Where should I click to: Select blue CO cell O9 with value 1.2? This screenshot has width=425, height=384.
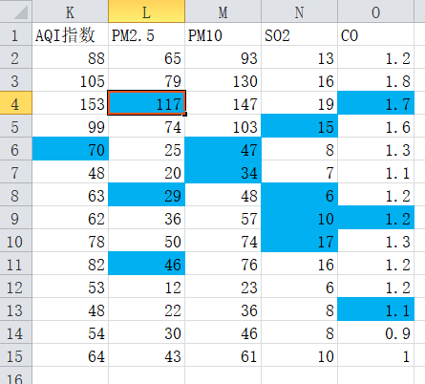(x=376, y=218)
